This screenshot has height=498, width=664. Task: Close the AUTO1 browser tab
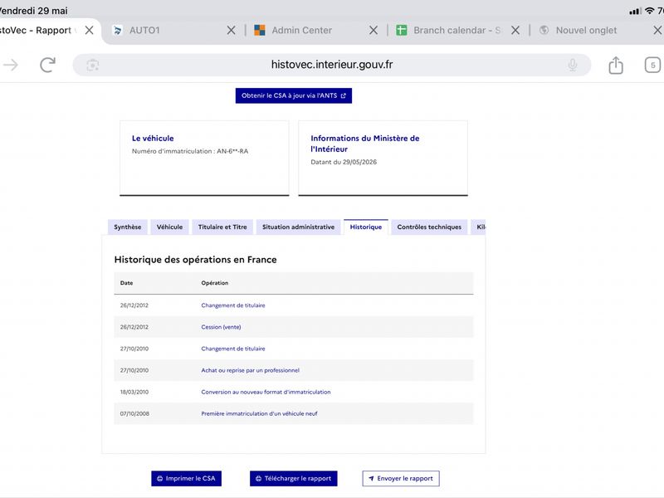point(232,30)
